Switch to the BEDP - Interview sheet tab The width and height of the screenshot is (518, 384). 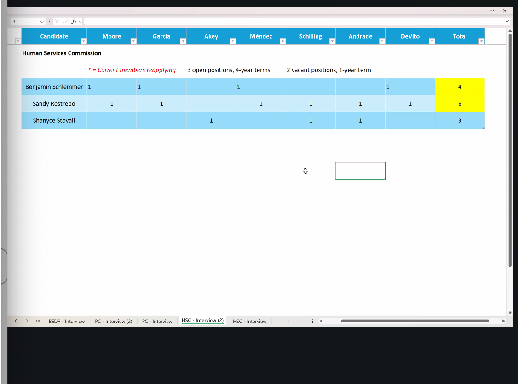tap(67, 322)
